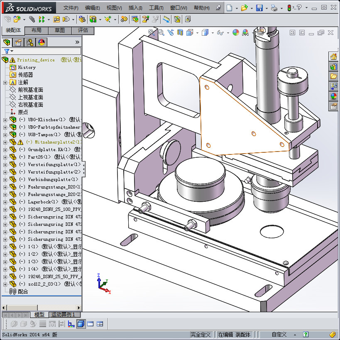Switch to the 运动算例 1 tab
Screen dimensions: 340x340
pyautogui.click(x=64, y=315)
